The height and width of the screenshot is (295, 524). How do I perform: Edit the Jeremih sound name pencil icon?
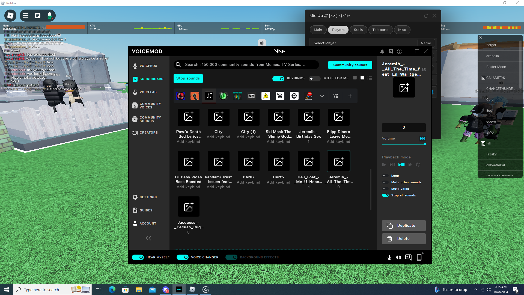pos(424,69)
